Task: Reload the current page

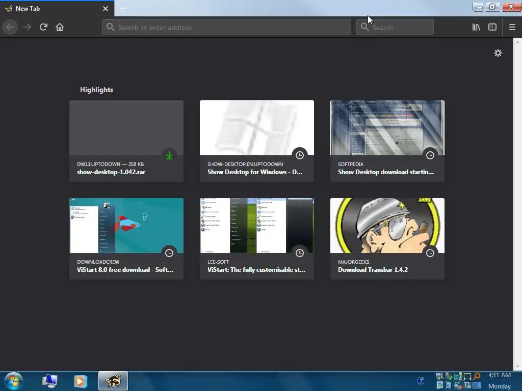Action: pyautogui.click(x=43, y=27)
